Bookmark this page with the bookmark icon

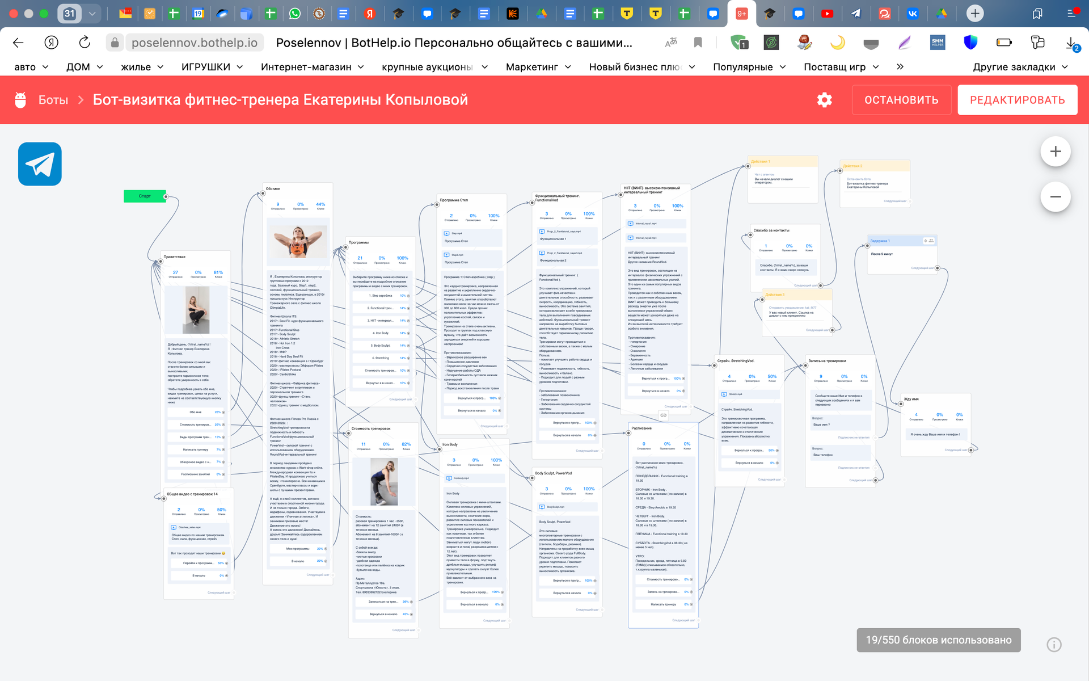698,43
